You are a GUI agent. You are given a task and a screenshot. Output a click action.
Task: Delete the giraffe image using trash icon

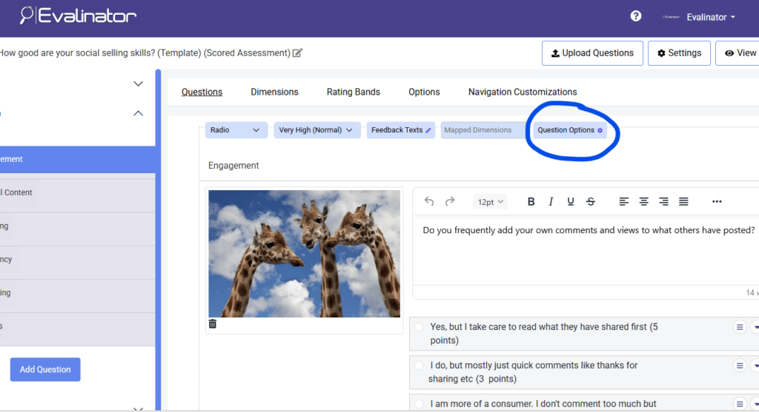click(213, 324)
